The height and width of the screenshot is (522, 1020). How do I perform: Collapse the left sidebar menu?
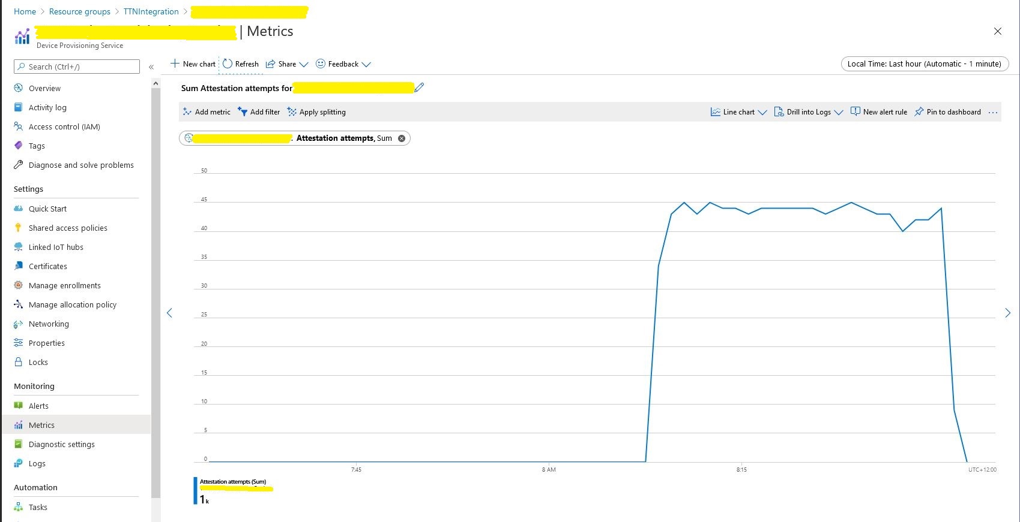pos(151,67)
